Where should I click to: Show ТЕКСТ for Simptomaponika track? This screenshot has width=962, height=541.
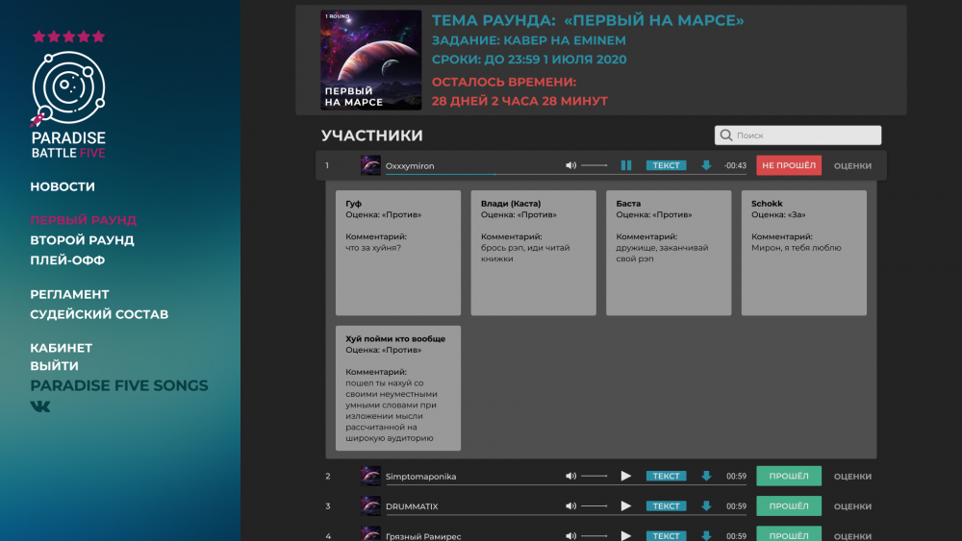pyautogui.click(x=666, y=476)
